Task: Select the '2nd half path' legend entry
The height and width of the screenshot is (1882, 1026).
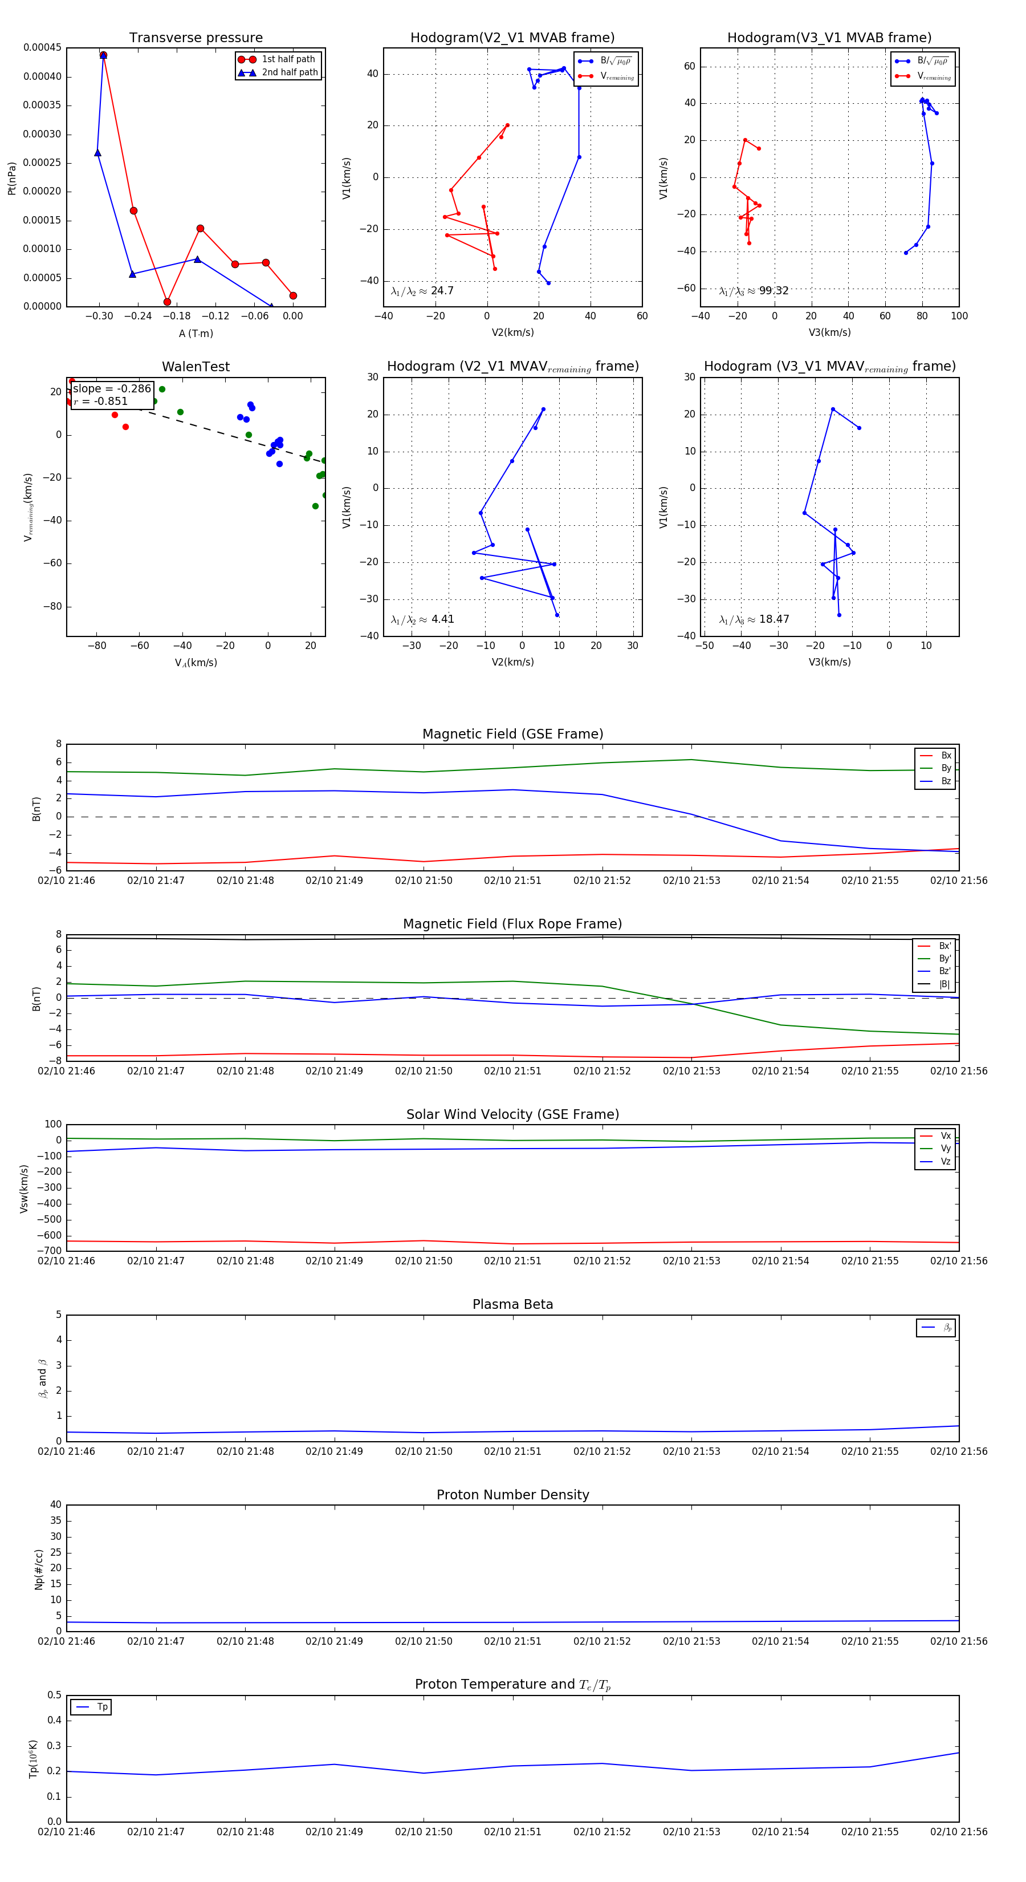Action: pos(278,72)
